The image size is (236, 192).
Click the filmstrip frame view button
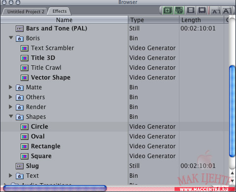(191, 10)
